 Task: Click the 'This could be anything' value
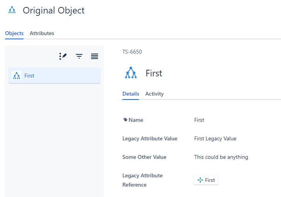pyautogui.click(x=221, y=157)
